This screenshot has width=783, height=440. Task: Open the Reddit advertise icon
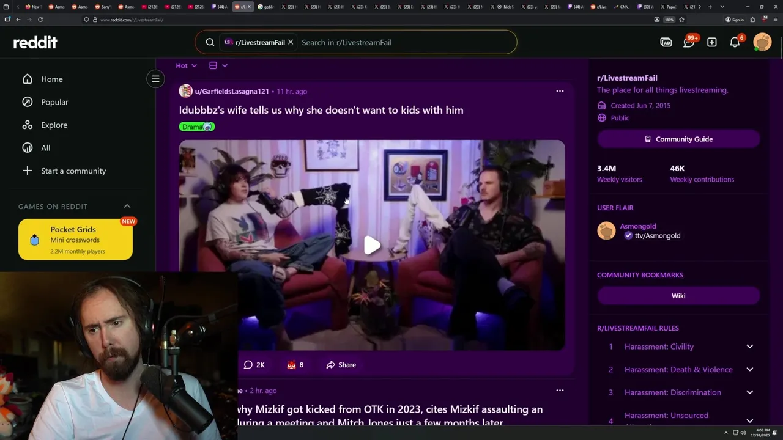[666, 42]
